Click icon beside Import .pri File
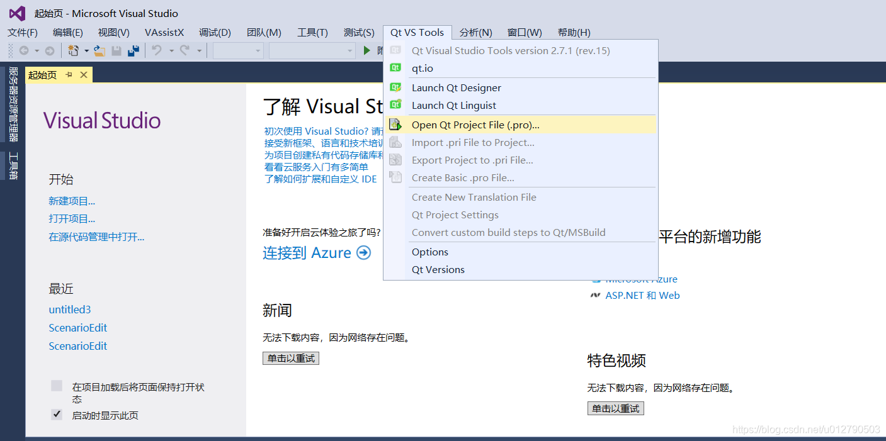 pyautogui.click(x=395, y=142)
